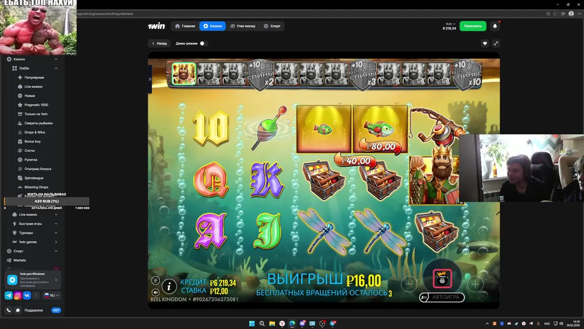Open browser profile avatar icon
Image resolution: width=584 pixels, height=329 pixels.
coord(571,14)
